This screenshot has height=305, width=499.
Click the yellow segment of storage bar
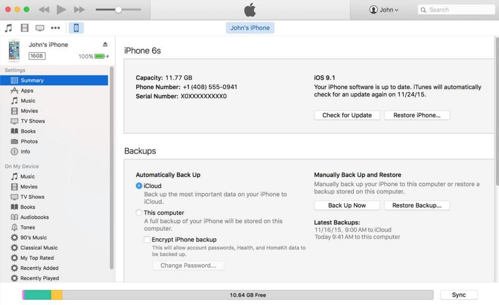point(56,295)
